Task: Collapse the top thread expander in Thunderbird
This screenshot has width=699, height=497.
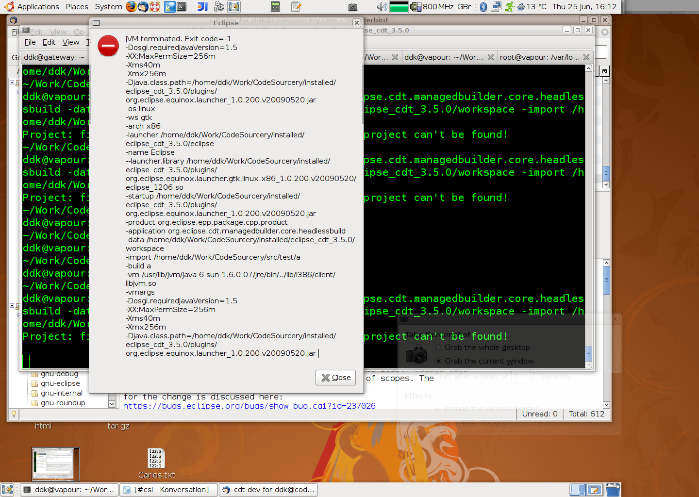Action: point(12,82)
